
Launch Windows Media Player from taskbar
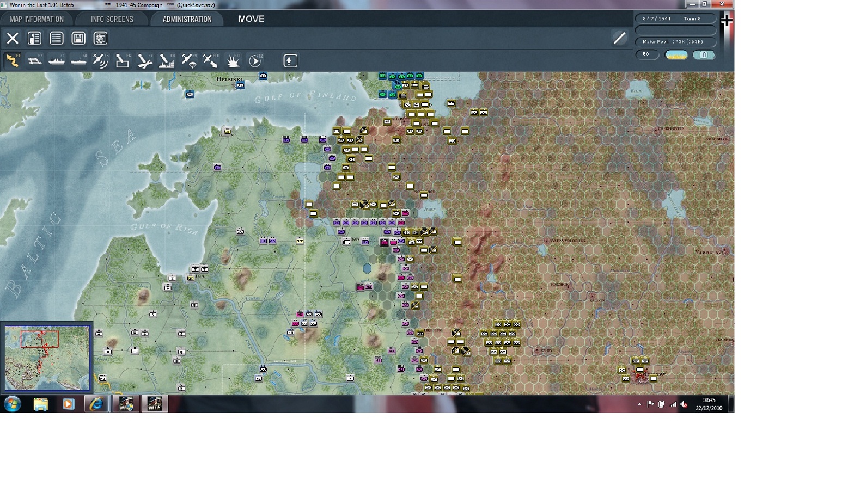[69, 404]
